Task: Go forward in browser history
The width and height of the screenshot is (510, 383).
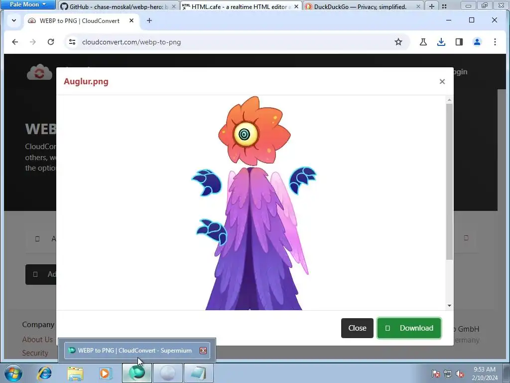Action: 33,42
